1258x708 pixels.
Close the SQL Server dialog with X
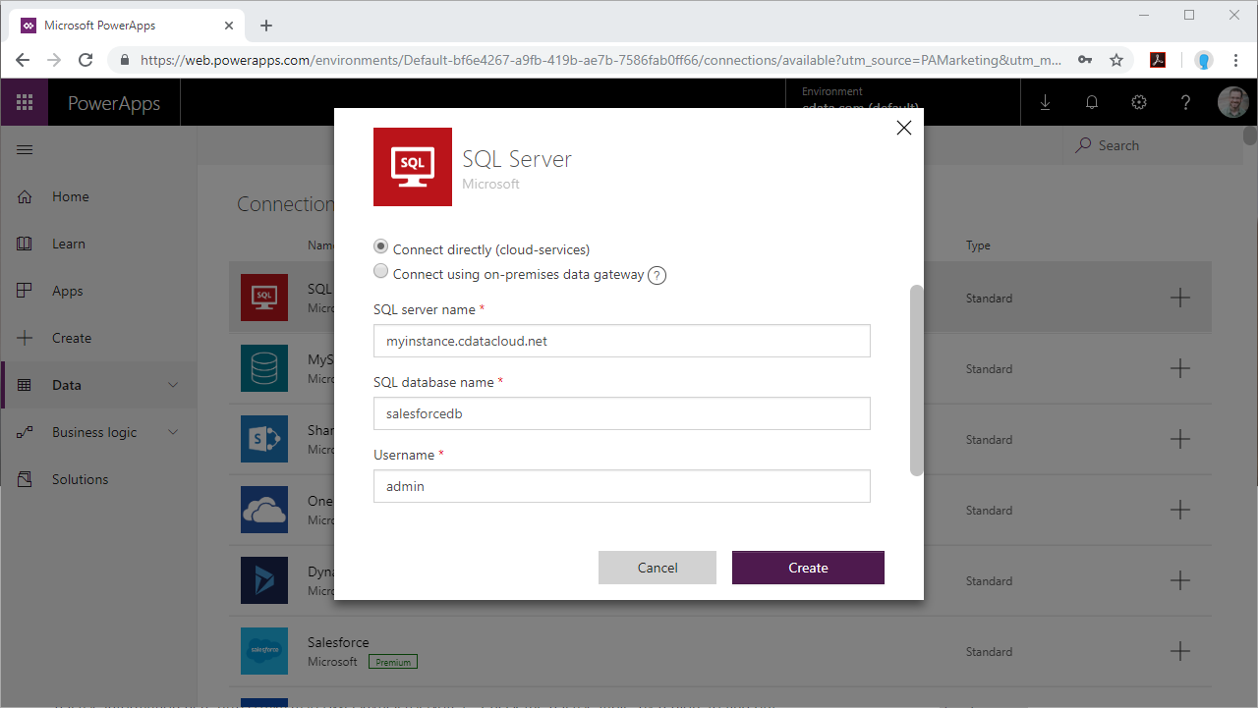pyautogui.click(x=904, y=128)
